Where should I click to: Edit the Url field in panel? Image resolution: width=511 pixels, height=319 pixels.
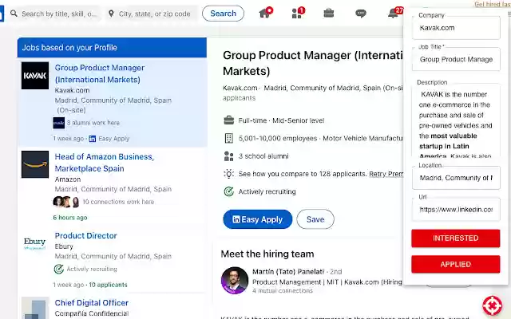(x=456, y=209)
